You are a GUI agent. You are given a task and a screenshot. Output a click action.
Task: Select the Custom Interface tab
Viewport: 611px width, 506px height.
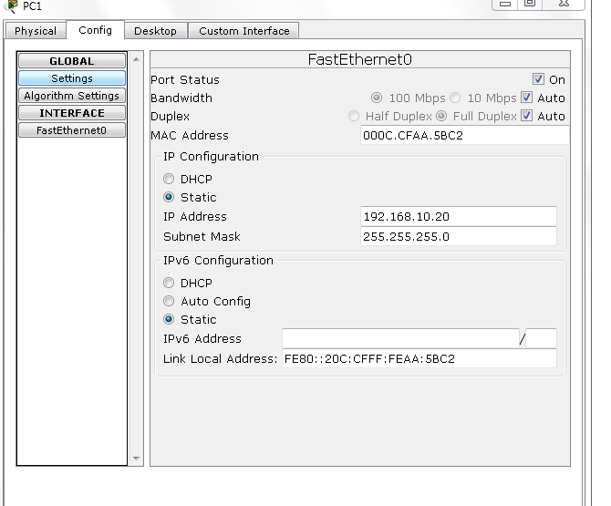(243, 31)
